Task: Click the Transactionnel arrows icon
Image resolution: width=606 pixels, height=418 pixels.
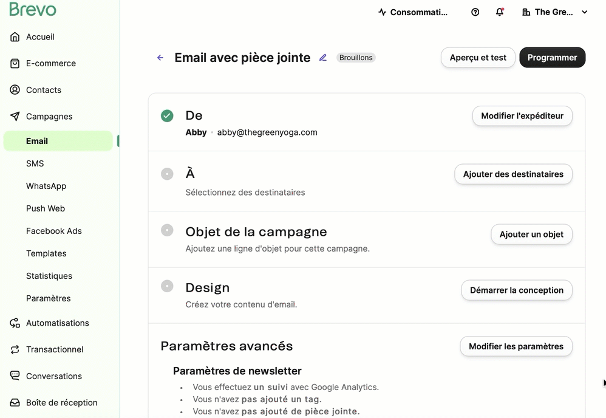Action: coord(15,349)
